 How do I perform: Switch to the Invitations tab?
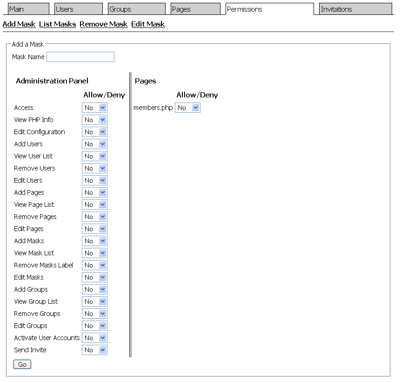(355, 8)
